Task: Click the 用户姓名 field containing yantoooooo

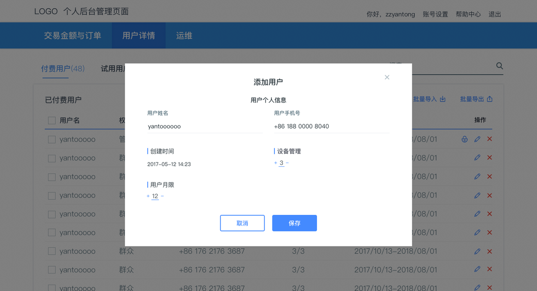Action: coord(205,127)
